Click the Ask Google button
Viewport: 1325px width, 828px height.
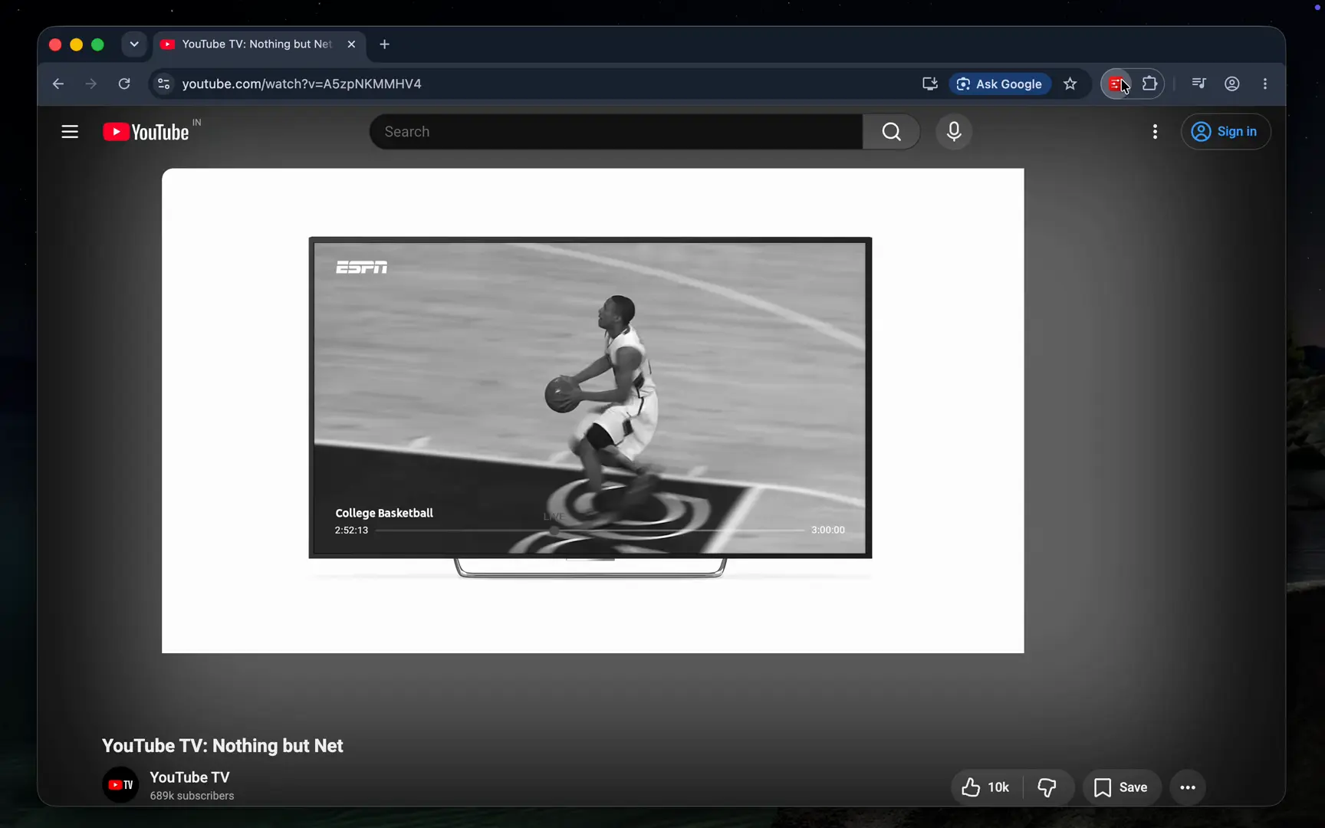[1000, 84]
